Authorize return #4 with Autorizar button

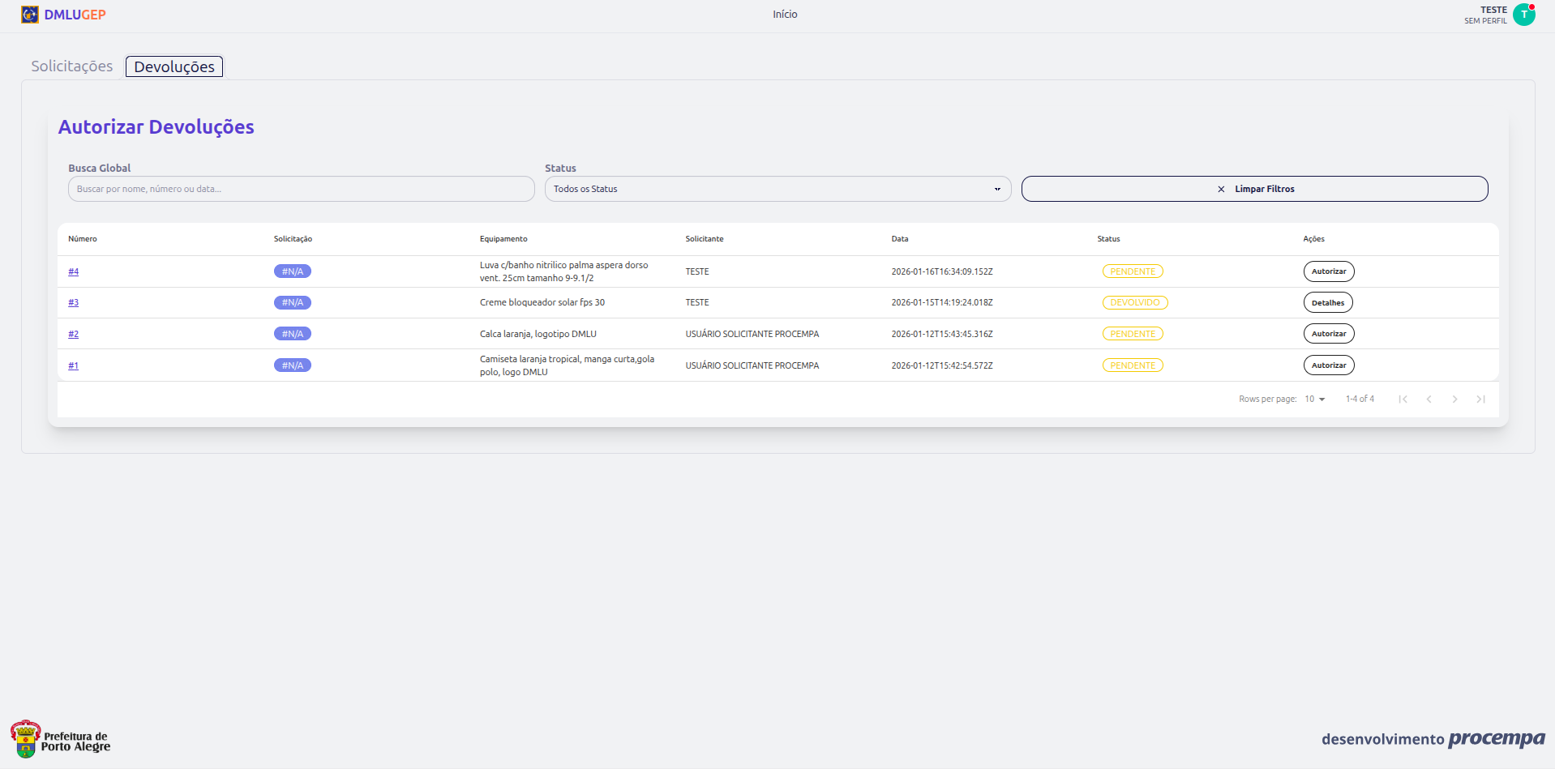pos(1328,271)
